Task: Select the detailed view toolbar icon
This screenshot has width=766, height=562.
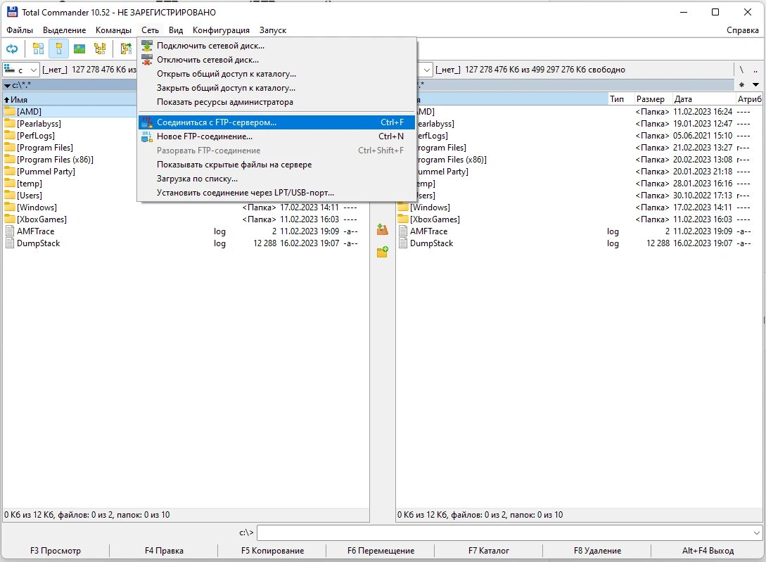Action: tap(58, 49)
